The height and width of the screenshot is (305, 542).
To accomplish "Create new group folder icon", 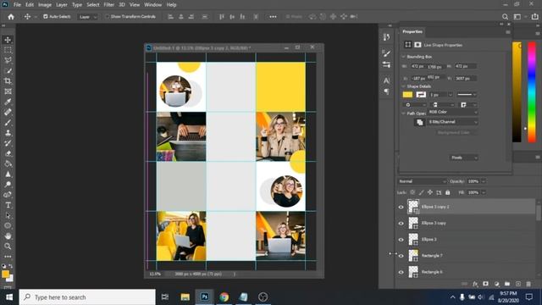I will click(507, 284).
